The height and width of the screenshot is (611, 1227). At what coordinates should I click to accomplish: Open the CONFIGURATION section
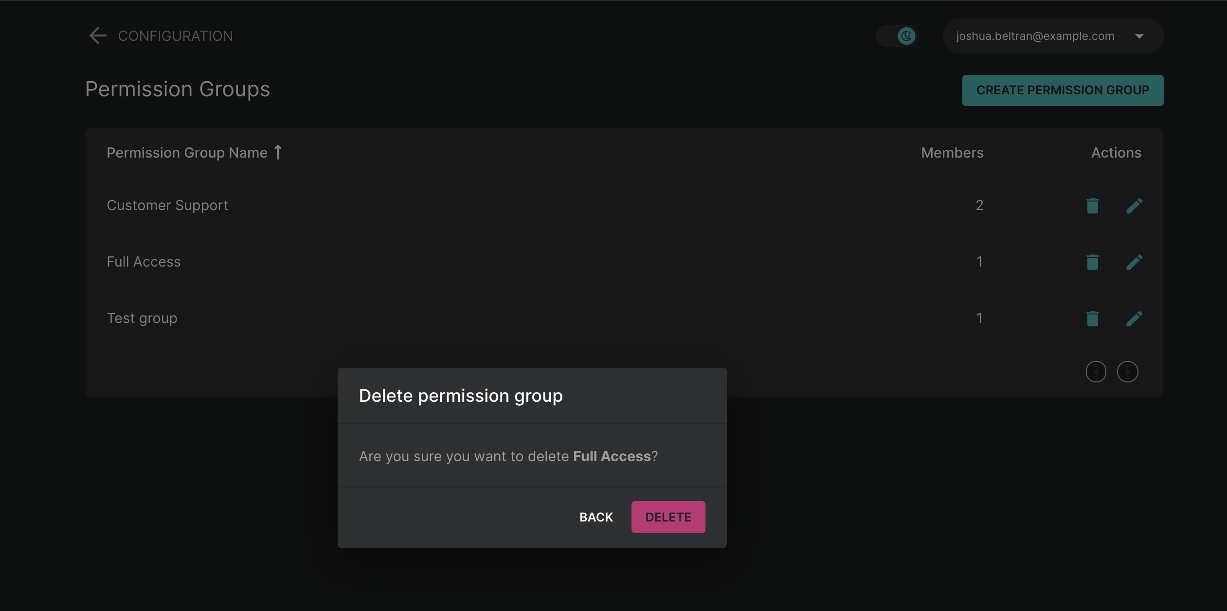tap(175, 35)
